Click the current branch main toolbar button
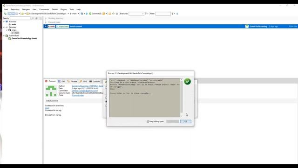298x168 pixels. (74, 14)
